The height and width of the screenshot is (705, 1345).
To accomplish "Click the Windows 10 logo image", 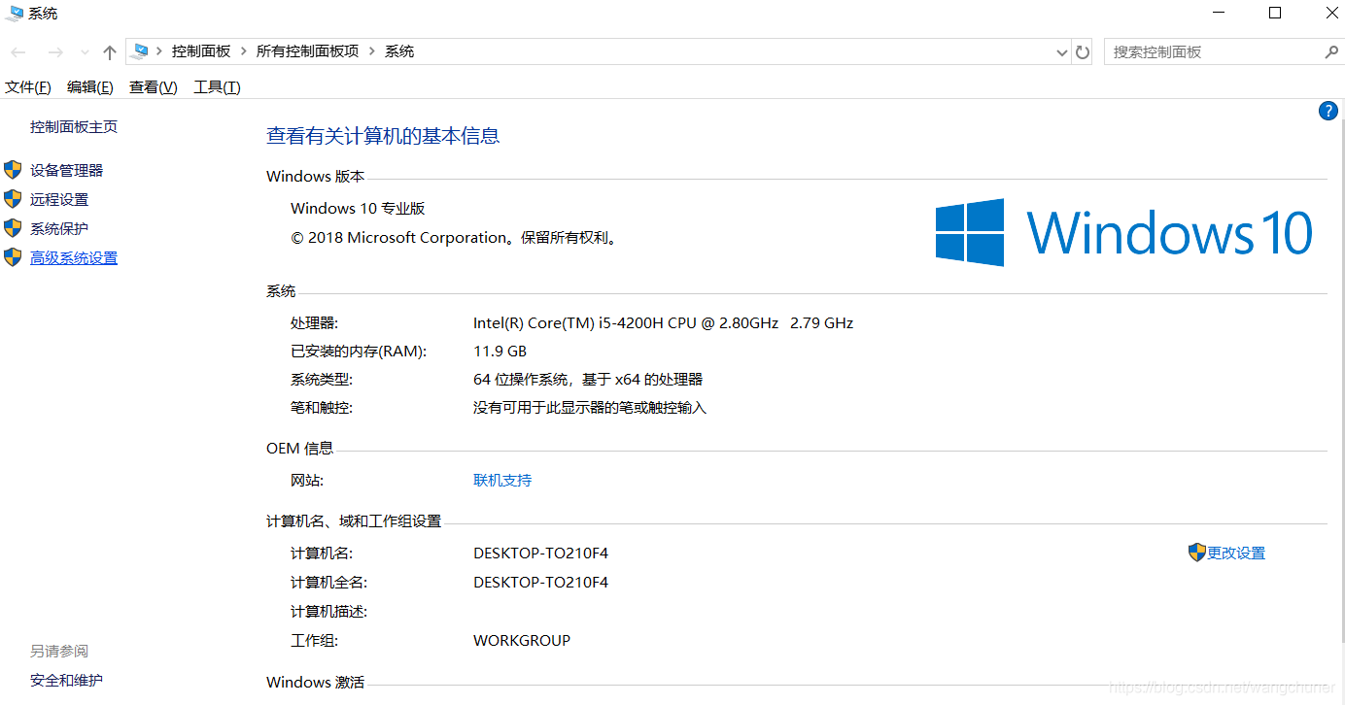I will 1124,233.
